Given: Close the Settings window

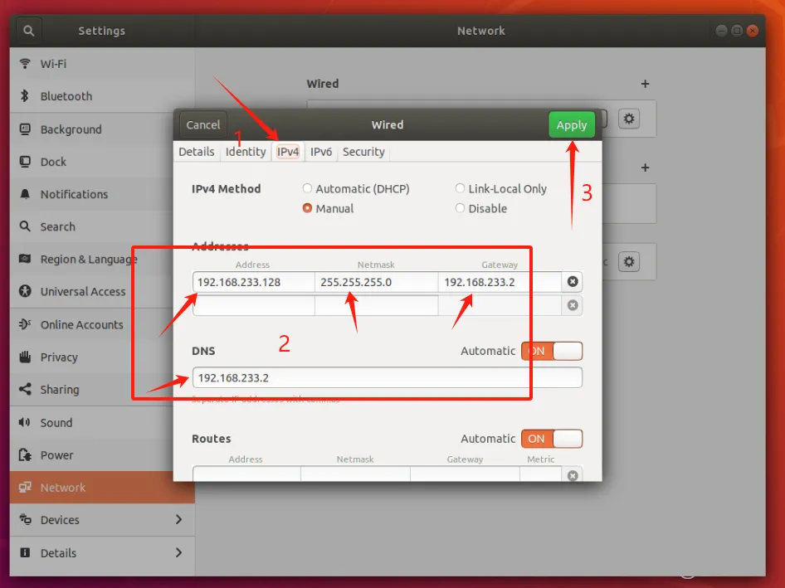Looking at the screenshot, I should pyautogui.click(x=752, y=31).
